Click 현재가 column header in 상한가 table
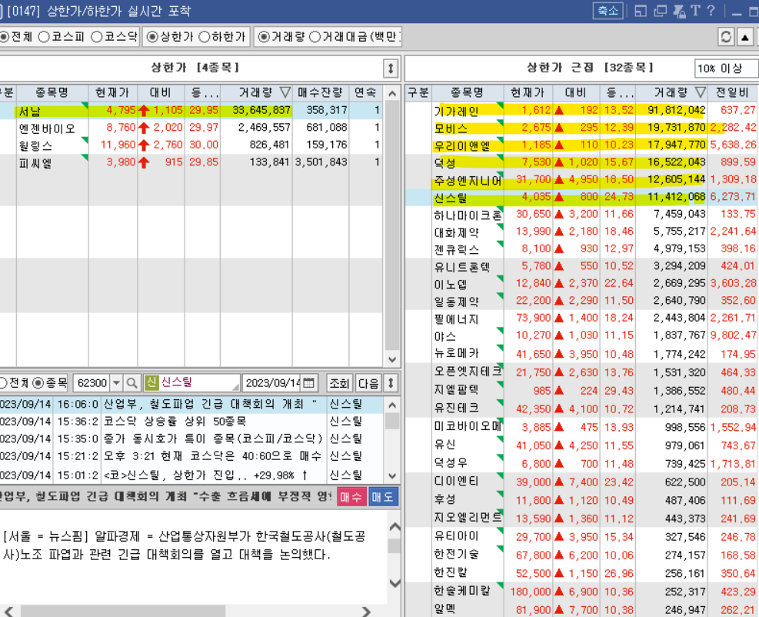759x617 pixels. 113,92
